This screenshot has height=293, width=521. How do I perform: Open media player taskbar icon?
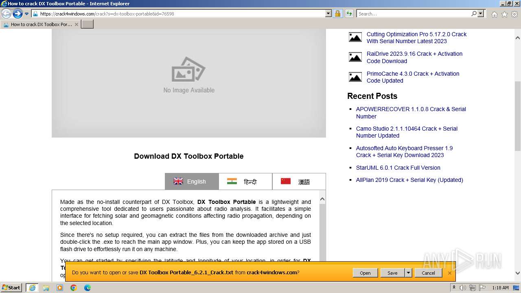click(x=60, y=288)
